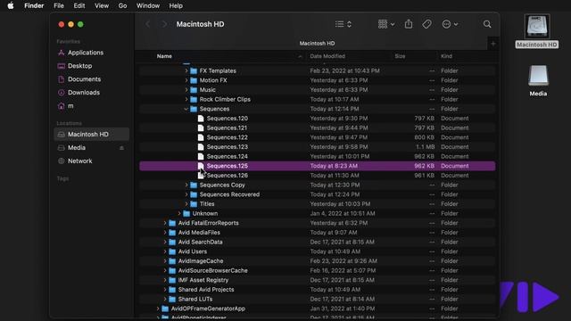Viewport: 571px width, 321px height.
Task: Open the View menu
Action: point(102,6)
